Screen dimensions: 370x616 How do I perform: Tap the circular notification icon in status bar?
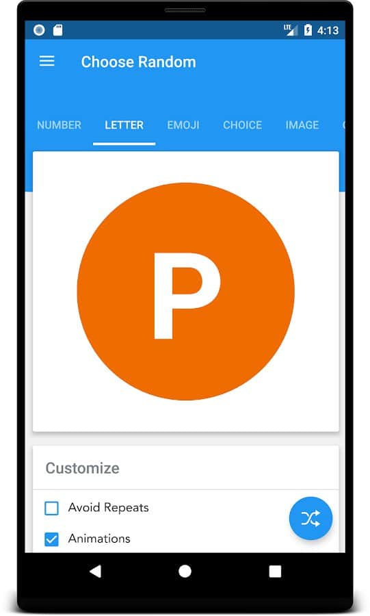pos(39,30)
